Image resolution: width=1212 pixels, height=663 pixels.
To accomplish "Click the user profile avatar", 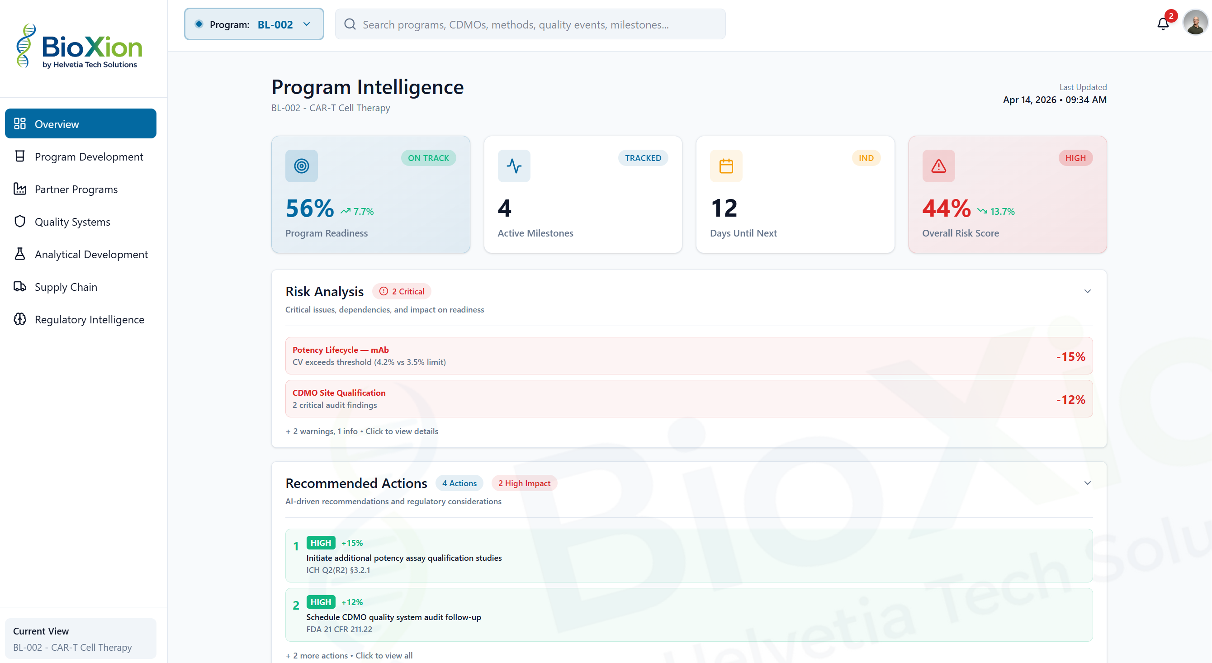I will pyautogui.click(x=1196, y=22).
